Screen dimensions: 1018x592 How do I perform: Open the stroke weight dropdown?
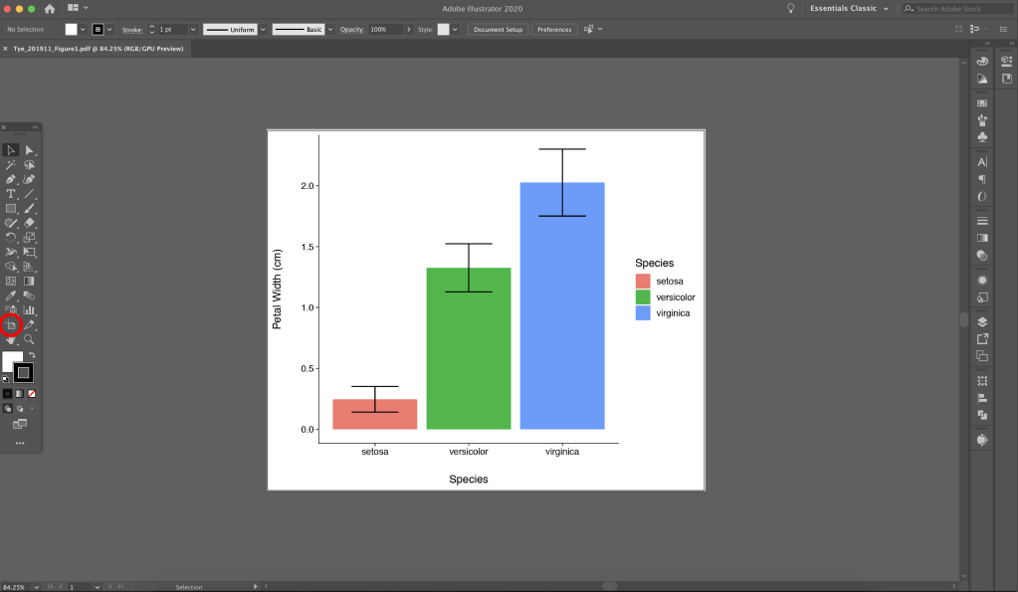coord(194,30)
